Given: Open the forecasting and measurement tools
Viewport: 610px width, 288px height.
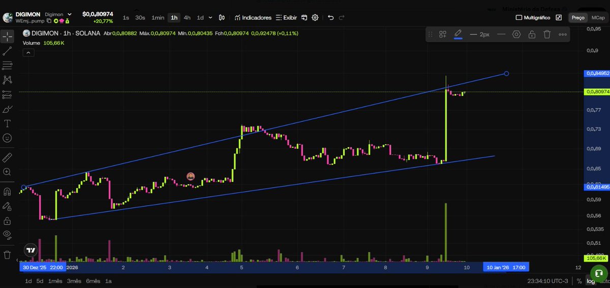Looking at the screenshot, I should (x=7, y=94).
